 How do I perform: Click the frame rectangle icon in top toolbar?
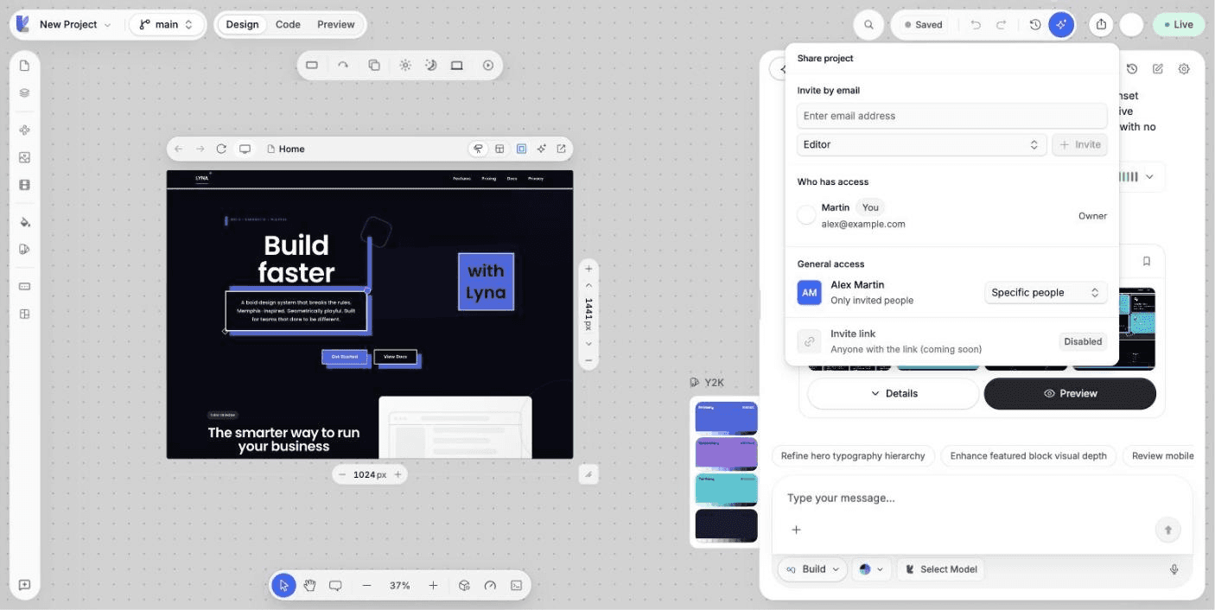coord(312,65)
